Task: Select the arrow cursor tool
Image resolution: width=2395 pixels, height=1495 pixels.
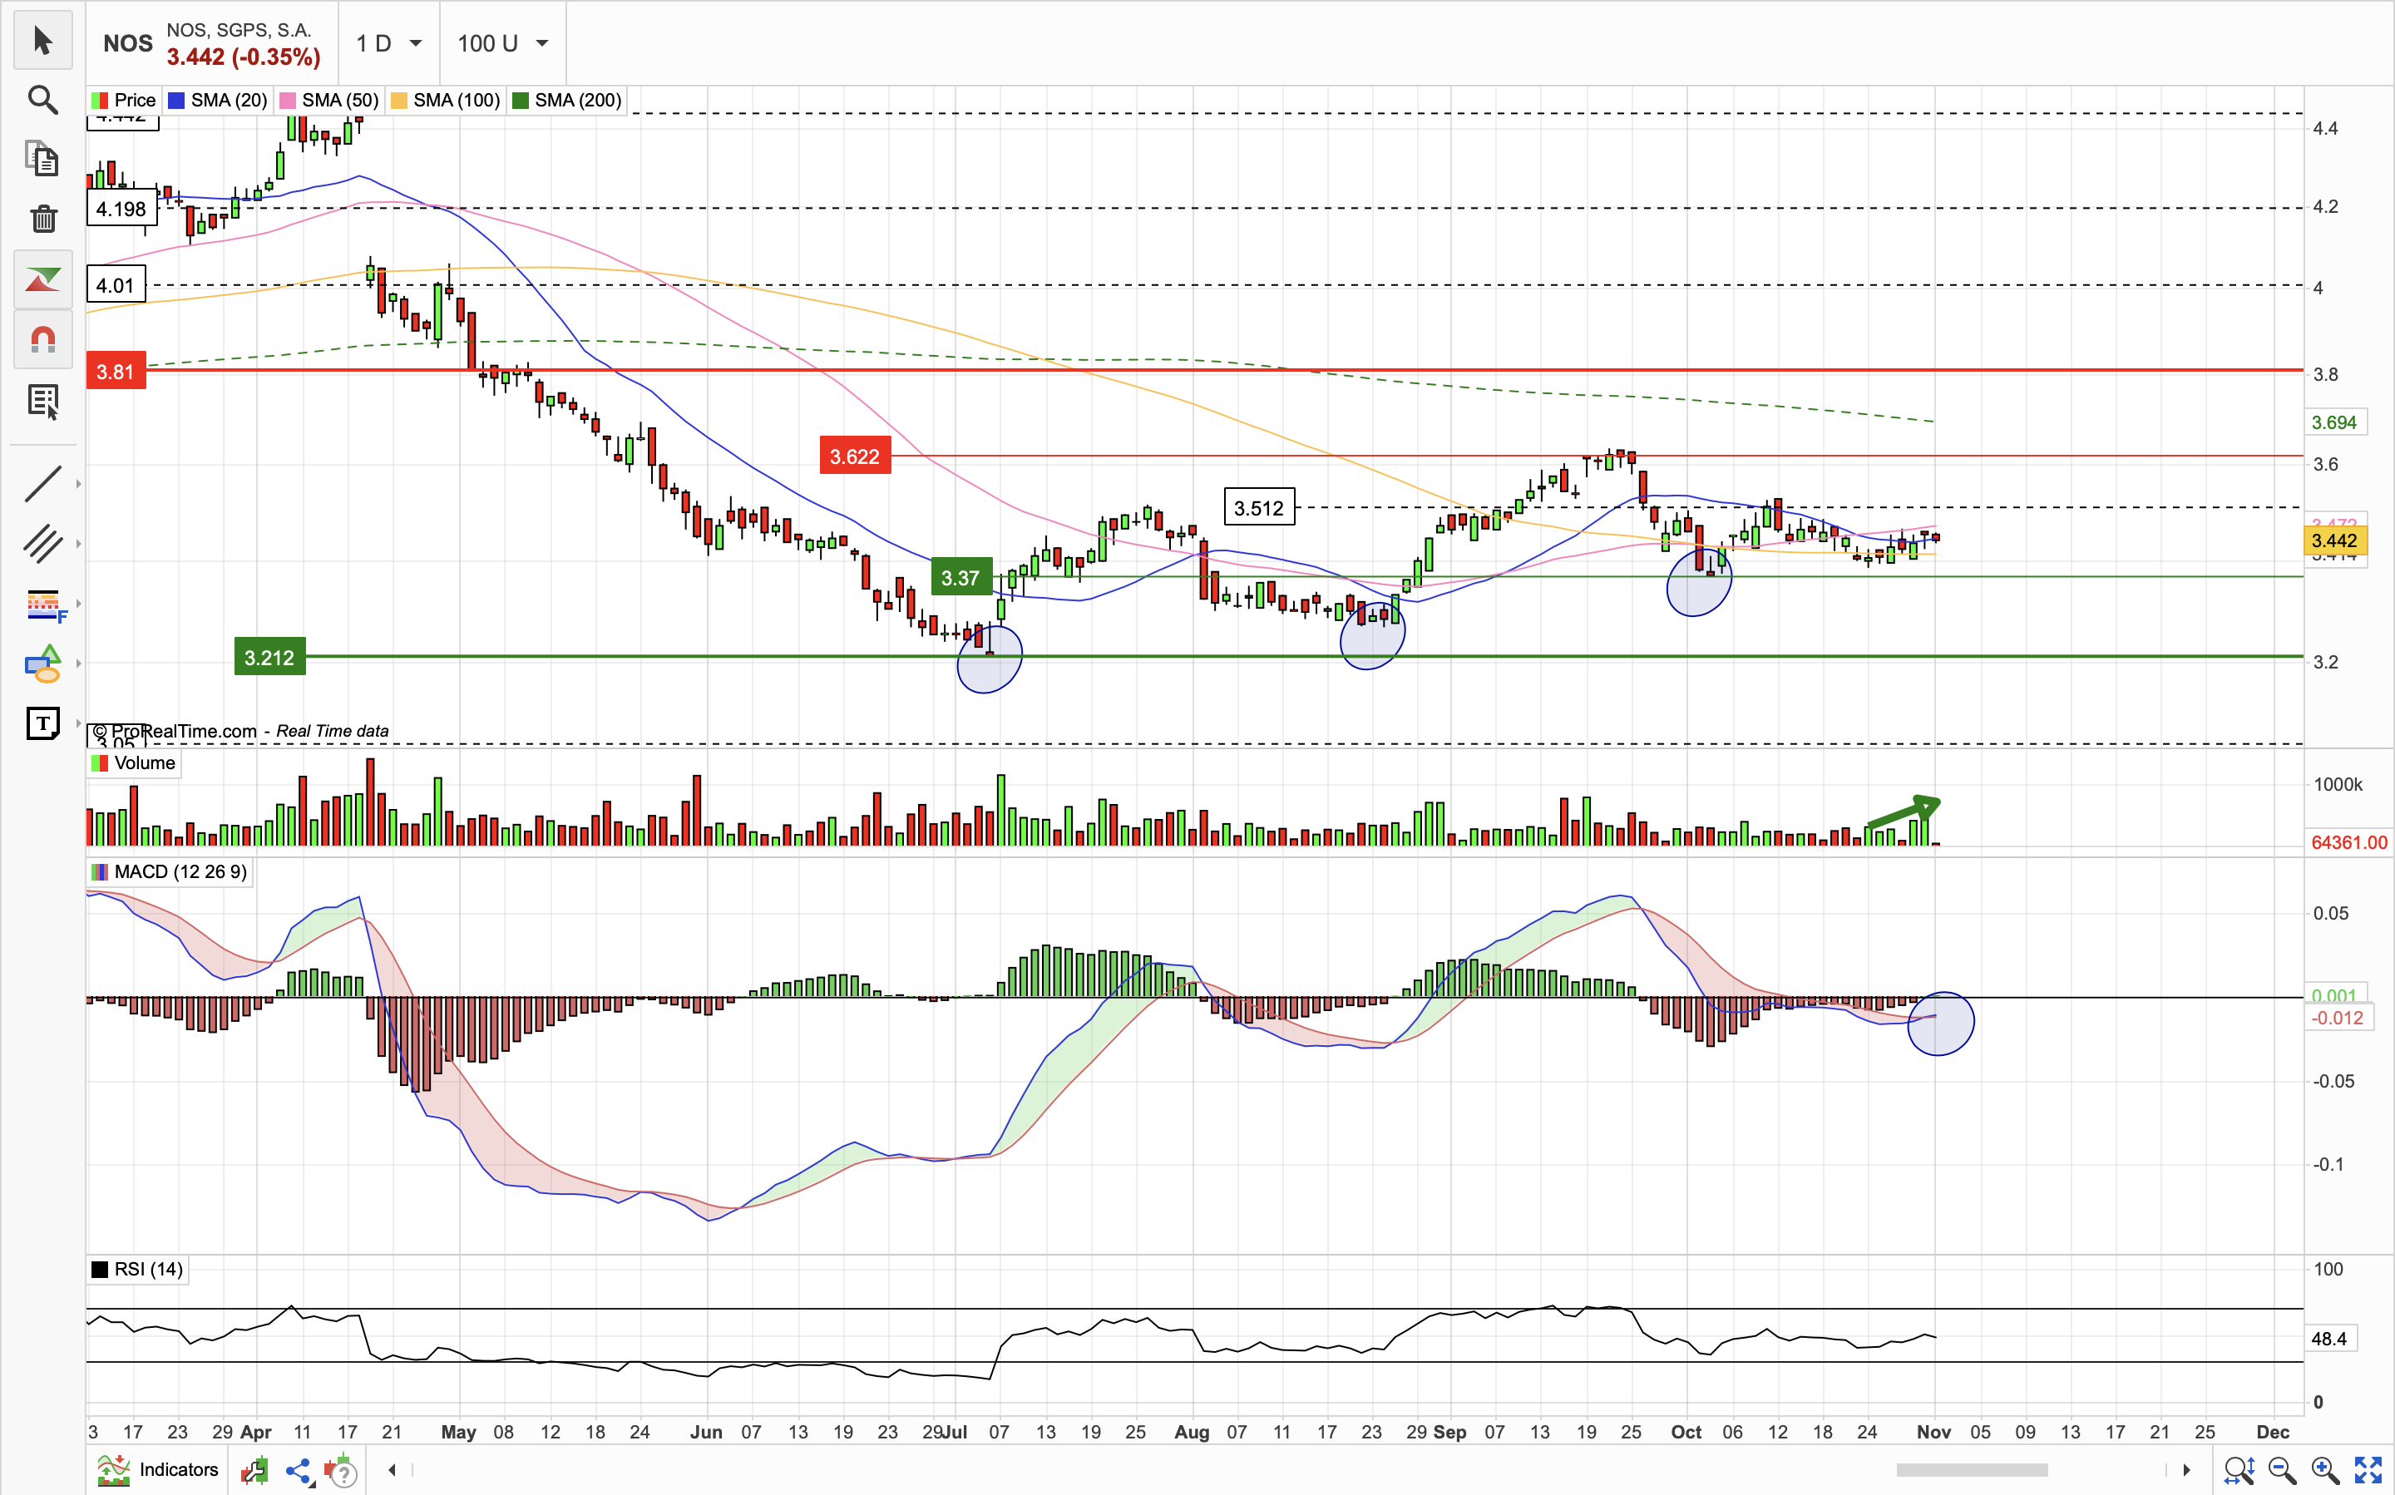Action: 42,42
